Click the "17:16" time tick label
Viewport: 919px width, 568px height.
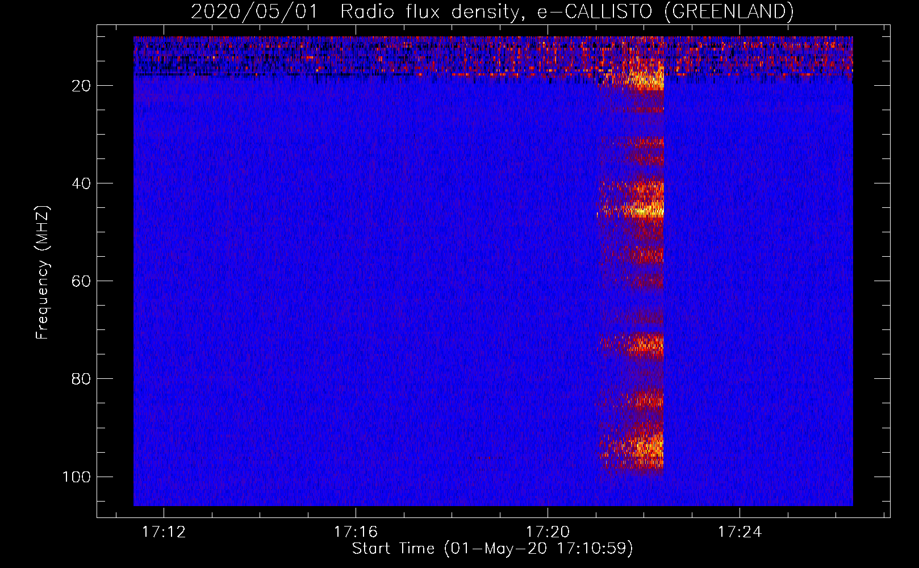(356, 532)
